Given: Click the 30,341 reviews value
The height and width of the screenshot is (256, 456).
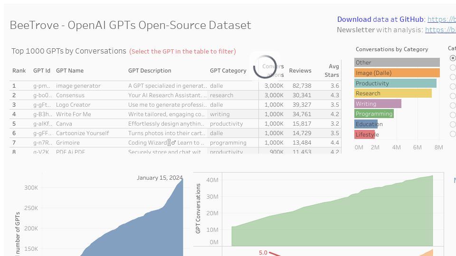Looking at the screenshot, I should (x=302, y=95).
